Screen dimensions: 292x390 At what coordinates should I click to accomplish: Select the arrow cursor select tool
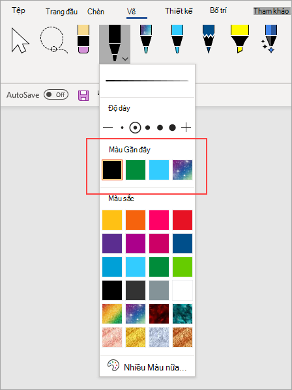tap(20, 40)
